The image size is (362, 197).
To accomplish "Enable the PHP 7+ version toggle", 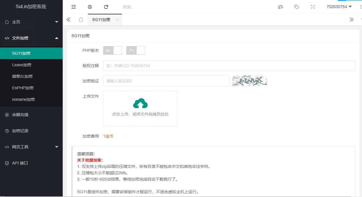I will (x=135, y=50).
